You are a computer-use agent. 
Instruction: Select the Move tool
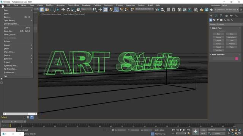(x=63, y=10)
